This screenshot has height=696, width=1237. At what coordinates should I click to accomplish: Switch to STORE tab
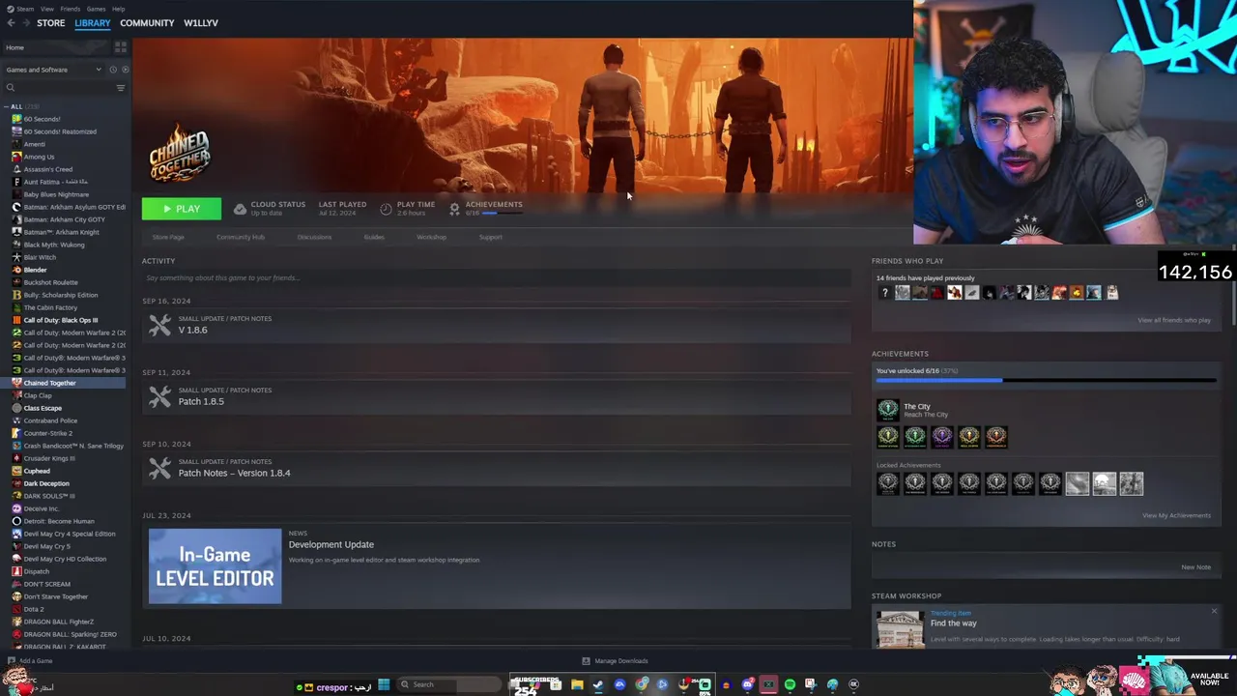(x=51, y=23)
